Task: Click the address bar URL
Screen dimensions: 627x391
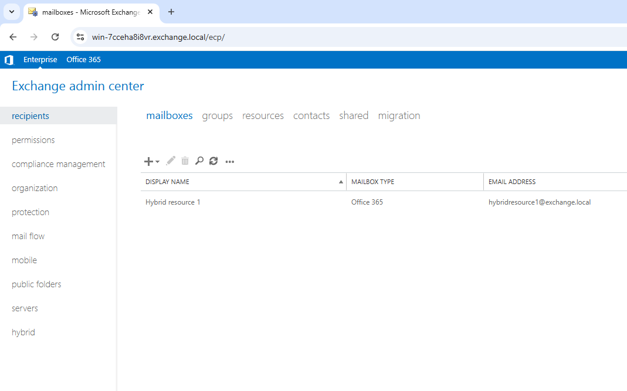Action: (158, 37)
